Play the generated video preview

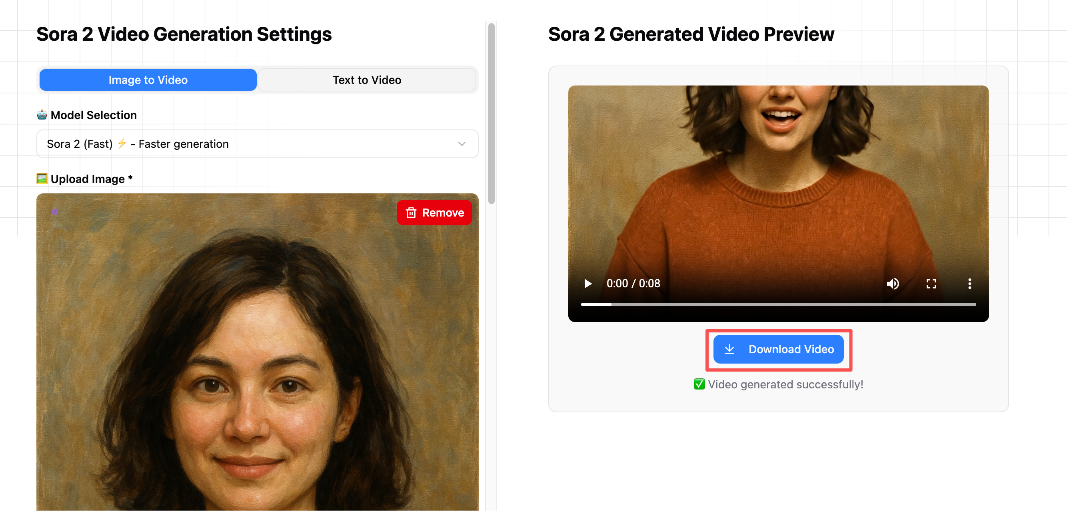tap(587, 284)
